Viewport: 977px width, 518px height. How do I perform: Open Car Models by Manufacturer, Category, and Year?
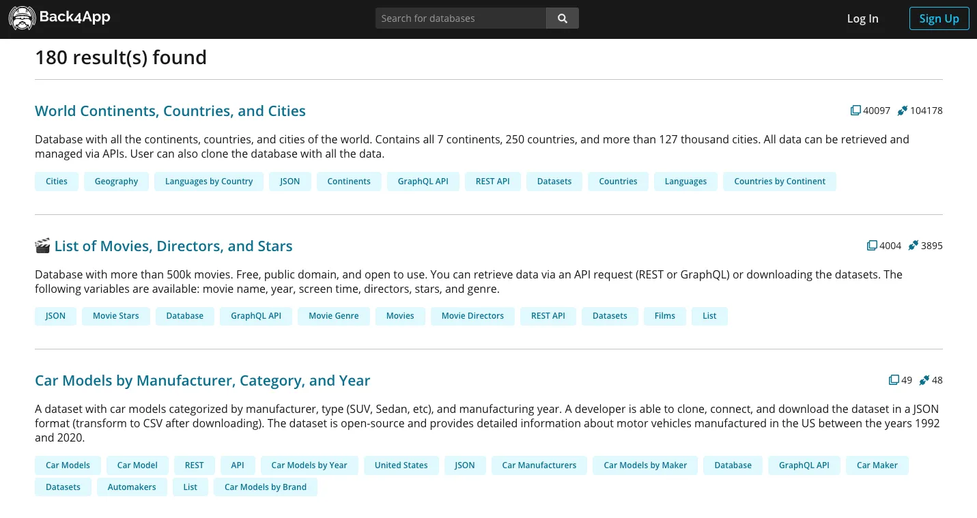(202, 381)
